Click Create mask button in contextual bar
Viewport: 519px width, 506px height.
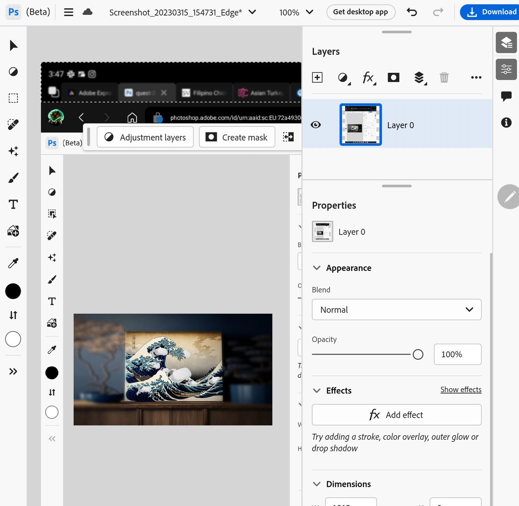237,137
